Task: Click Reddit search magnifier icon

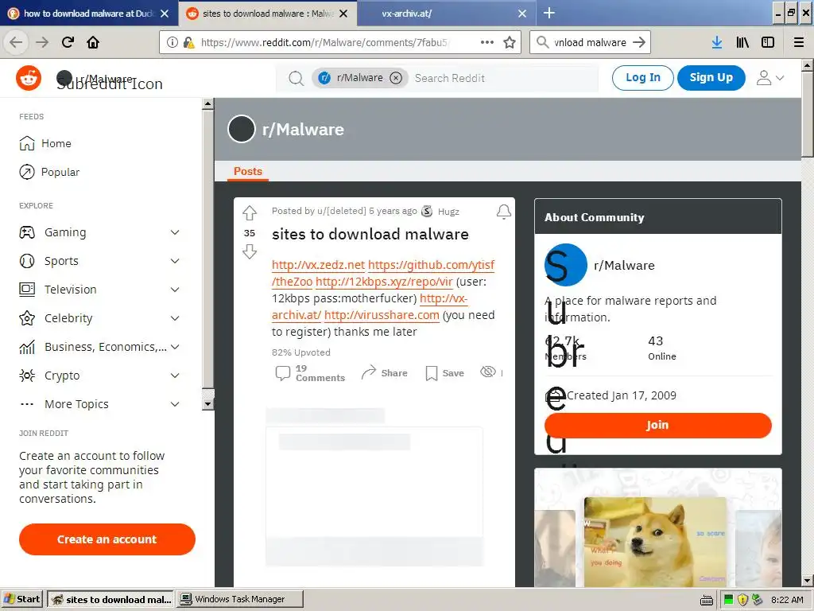Action: coord(296,79)
